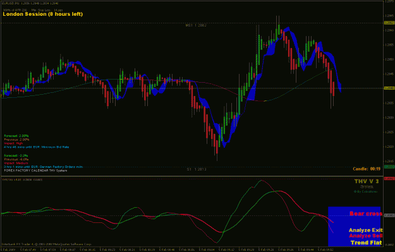Image resolution: width=395 pixels, height=252 pixels.
Task: Click the Analyze Exit signal label
Action: point(365,230)
